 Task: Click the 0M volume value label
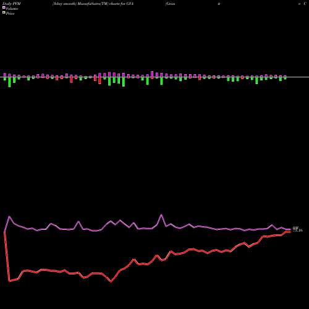pos(295,228)
